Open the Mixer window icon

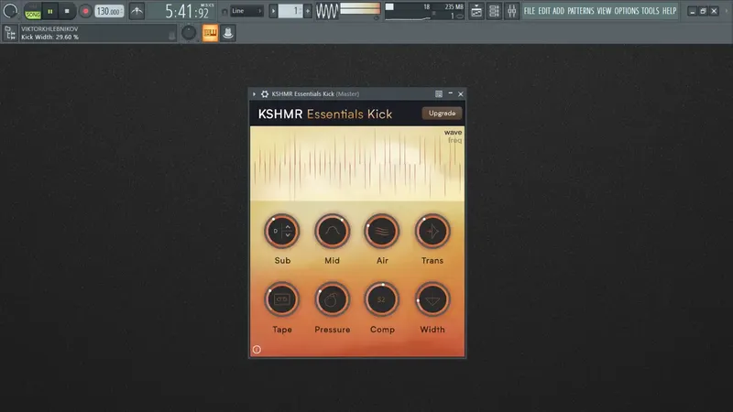(x=511, y=11)
